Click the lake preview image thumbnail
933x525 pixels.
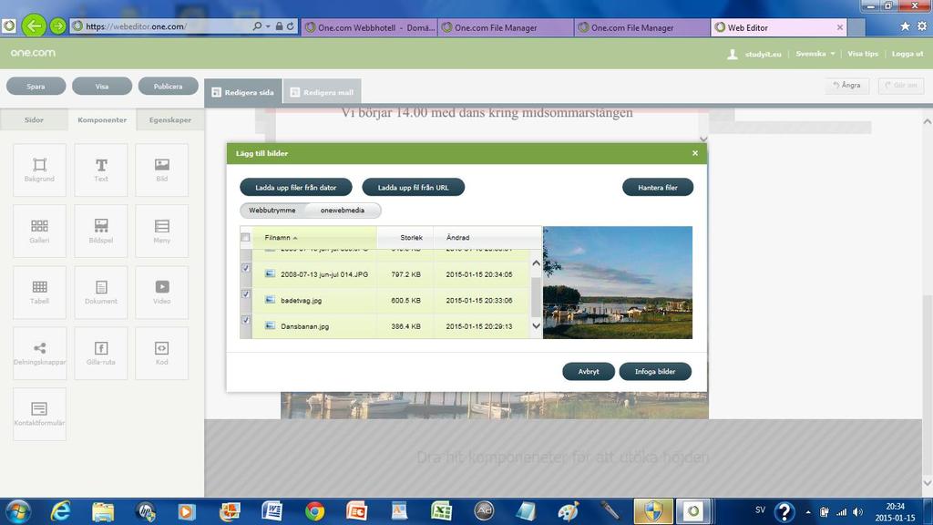point(618,283)
